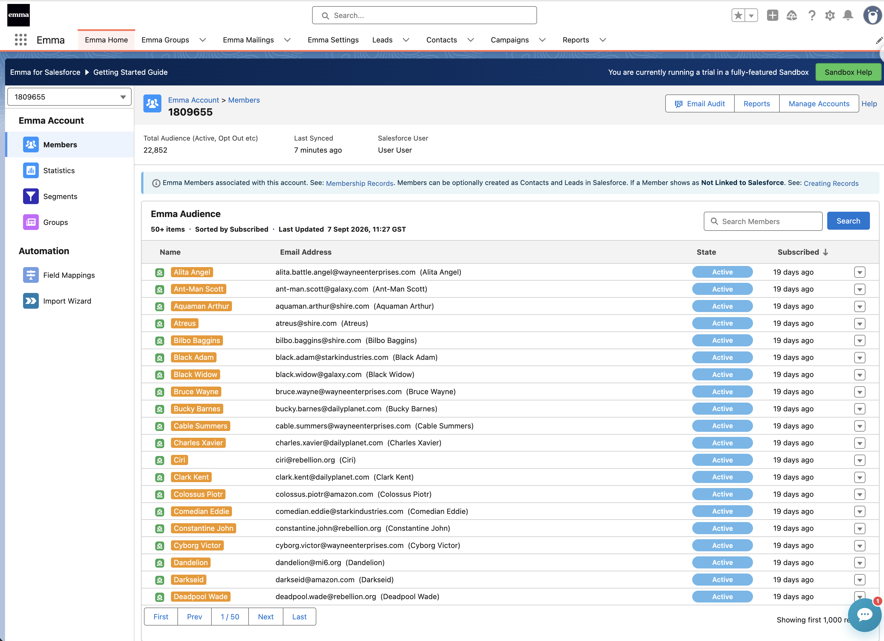
Task: Click the Email Audit button
Action: click(x=700, y=104)
